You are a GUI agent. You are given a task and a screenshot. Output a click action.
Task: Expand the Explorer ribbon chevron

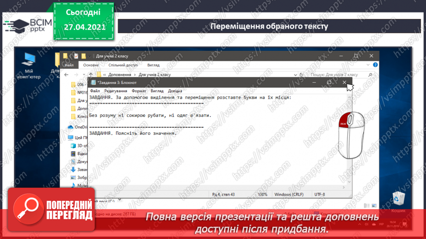[368, 65]
